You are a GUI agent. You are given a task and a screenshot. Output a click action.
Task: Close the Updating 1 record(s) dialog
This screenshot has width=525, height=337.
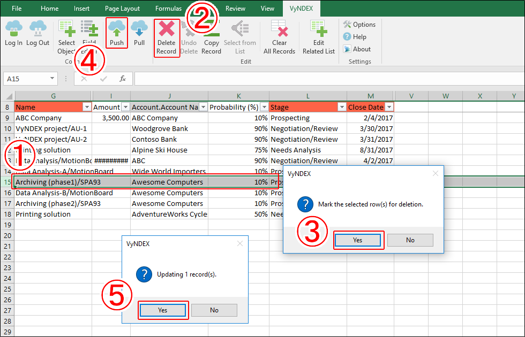click(x=240, y=244)
